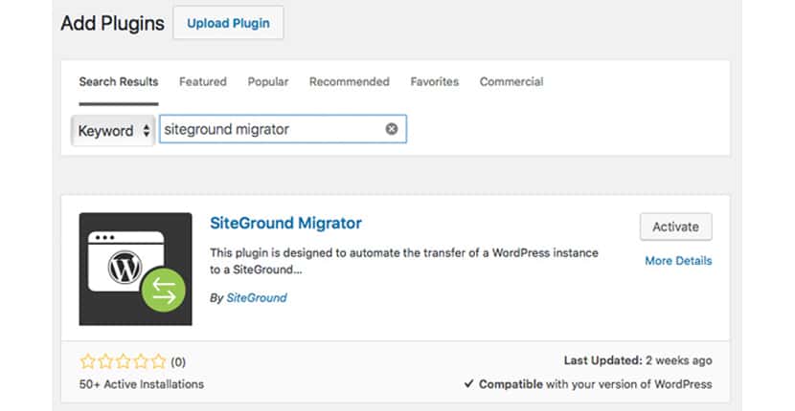Click the SiteGround Migrator plugin thumbnail
The width and height of the screenshot is (795, 411).
[135, 269]
